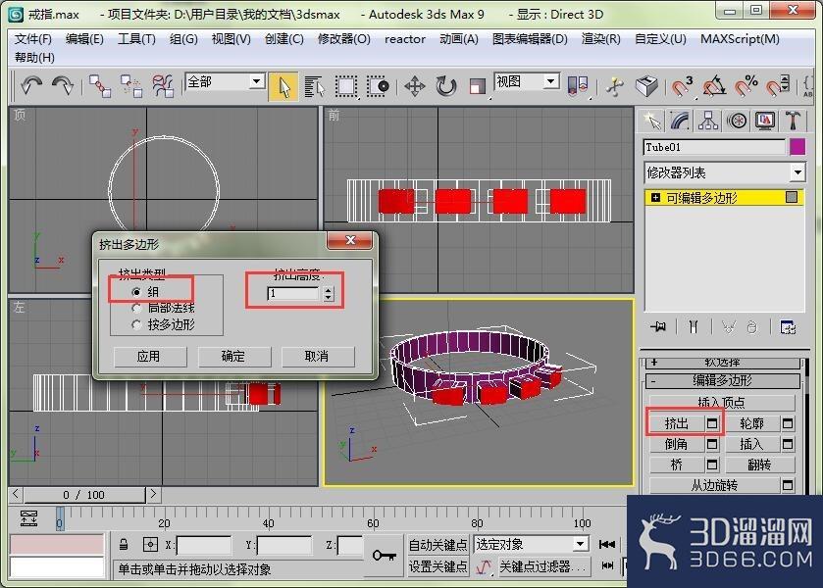Open the 全部 selection filter dropdown
The width and height of the screenshot is (823, 588).
tap(256, 81)
